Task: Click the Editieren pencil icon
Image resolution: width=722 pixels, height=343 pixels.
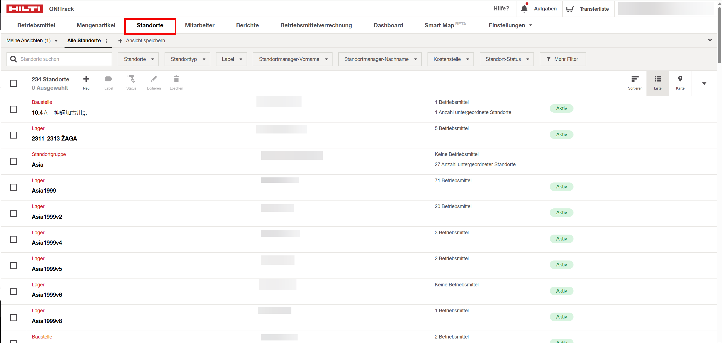Action: [x=154, y=79]
